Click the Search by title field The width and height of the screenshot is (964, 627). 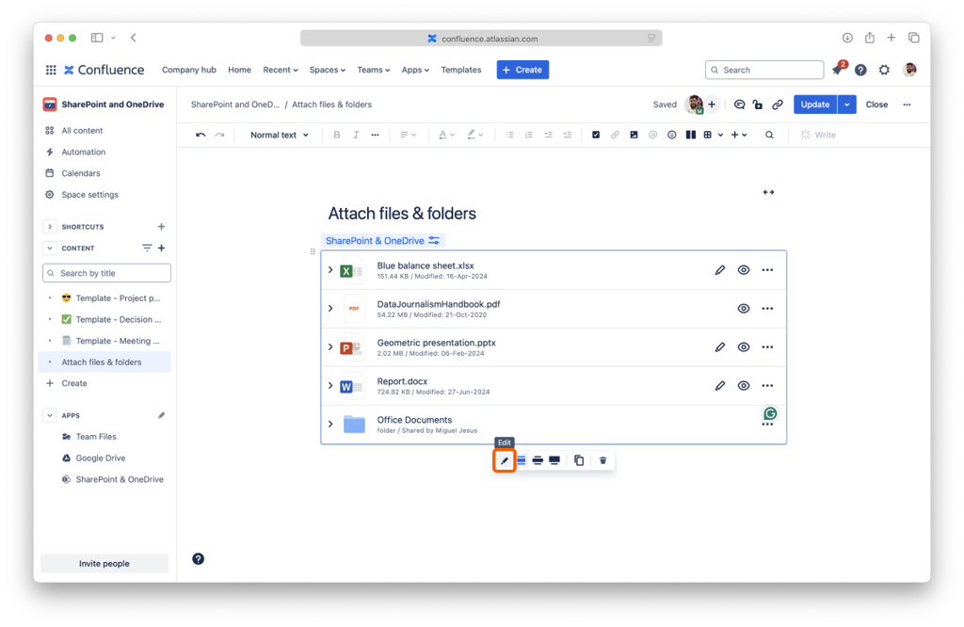tap(106, 273)
